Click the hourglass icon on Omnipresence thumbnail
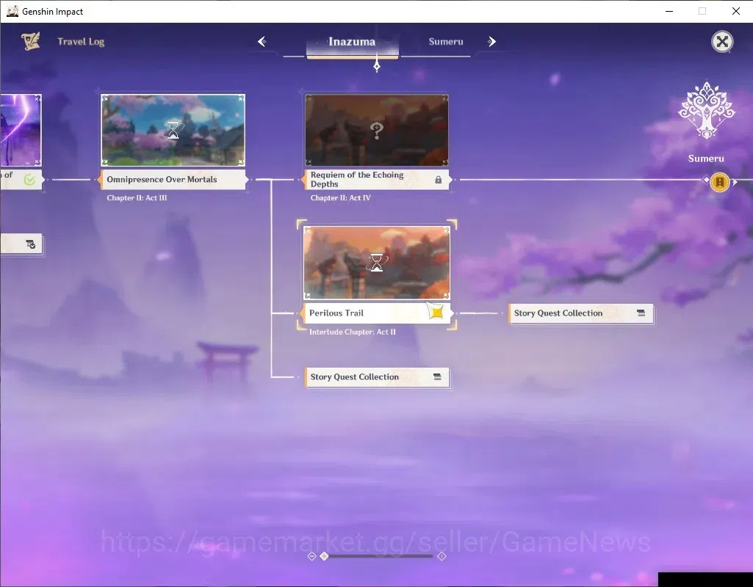Viewport: 753px width, 587px height. point(173,130)
